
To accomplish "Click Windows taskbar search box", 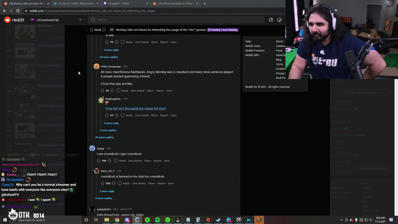I will tap(45, 220).
